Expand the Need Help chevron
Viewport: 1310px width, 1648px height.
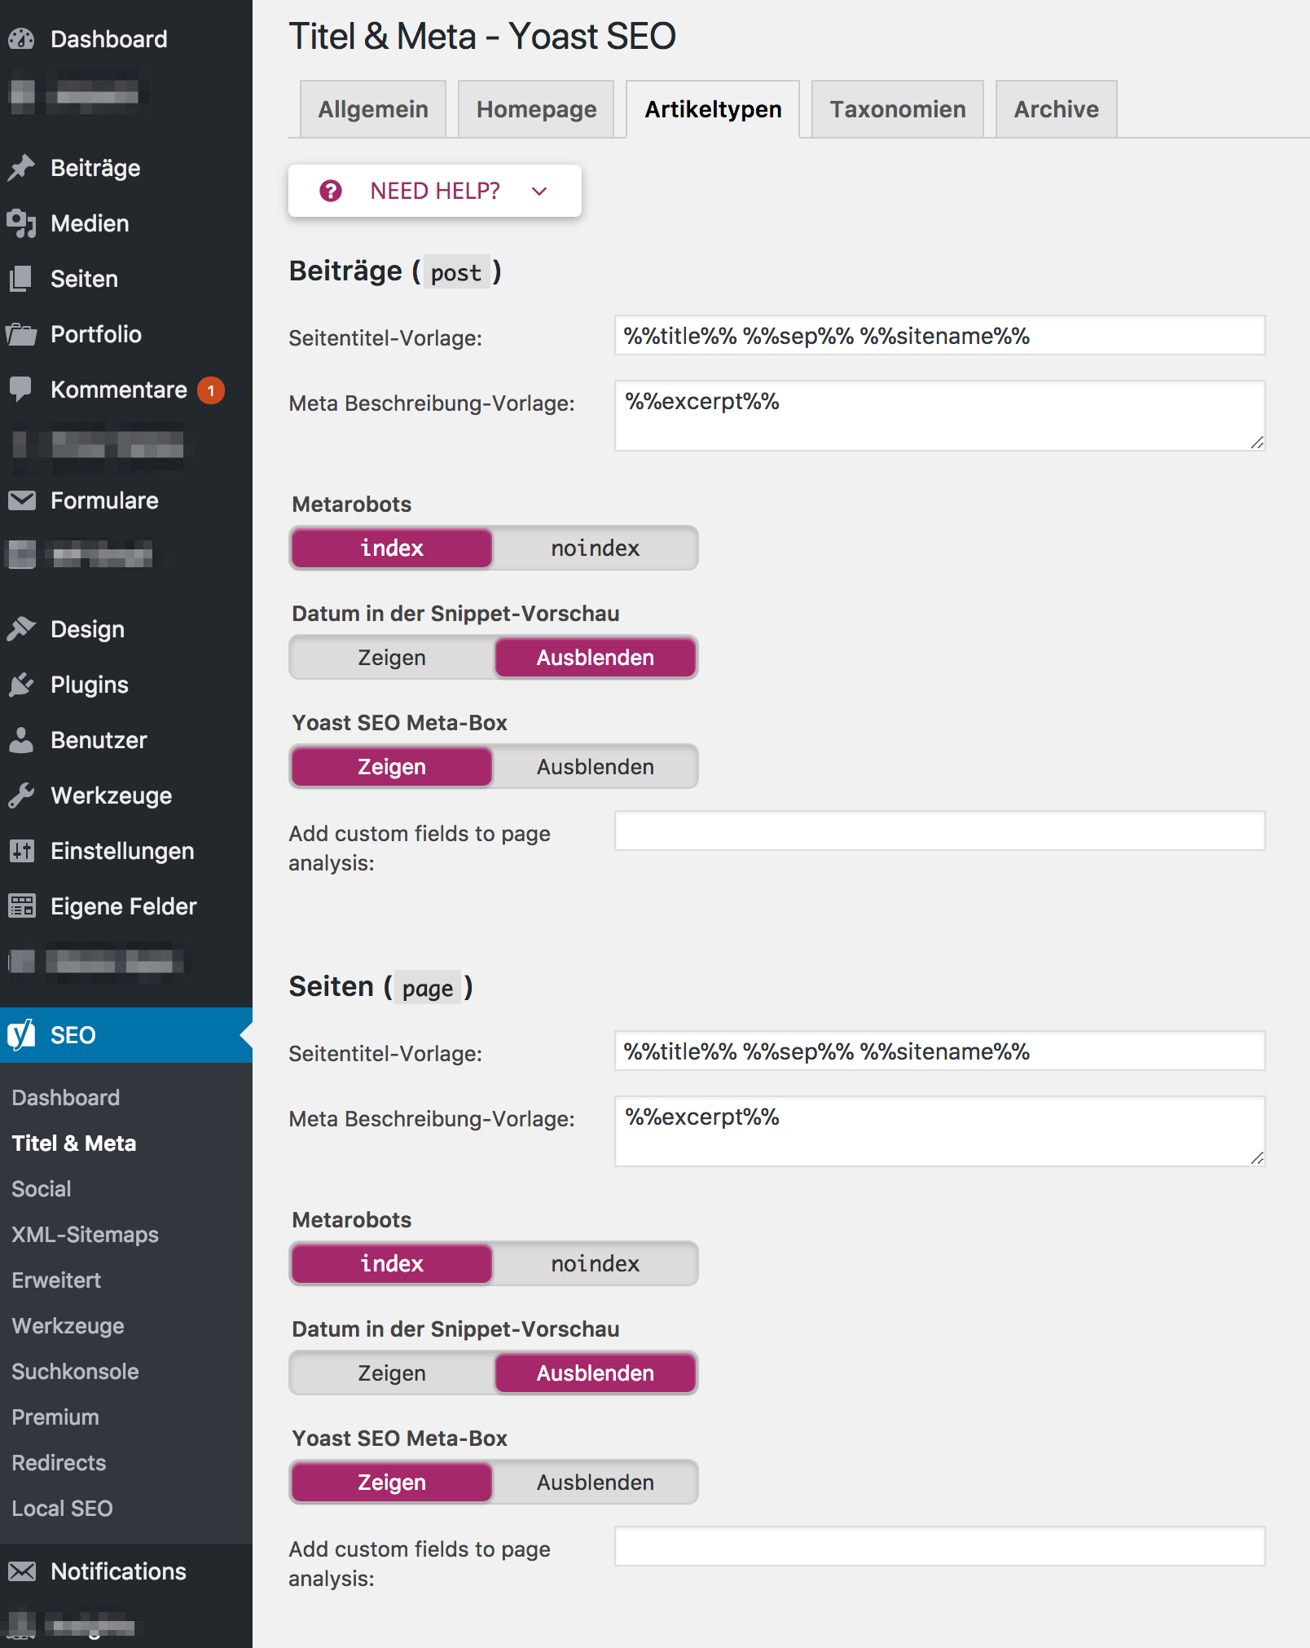pyautogui.click(x=539, y=191)
